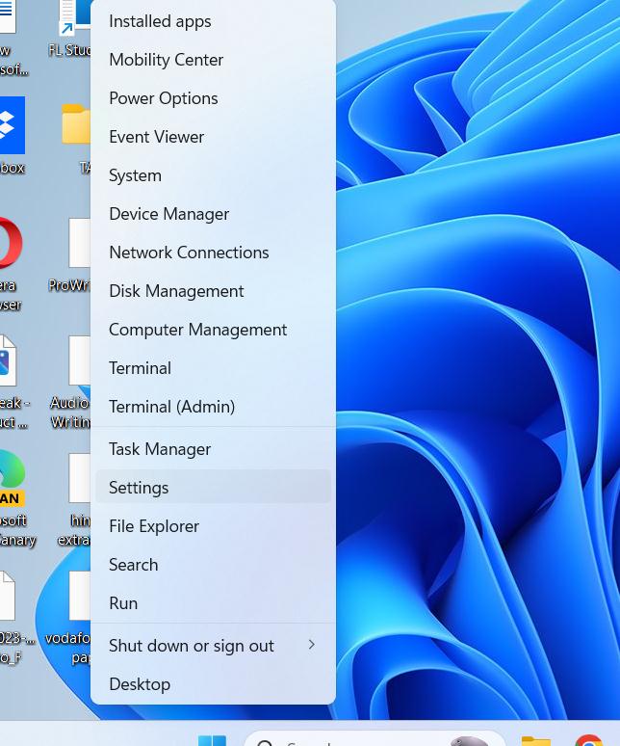Viewport: 620px width, 746px height.
Task: Open Installed apps from the menu
Action: (x=213, y=21)
